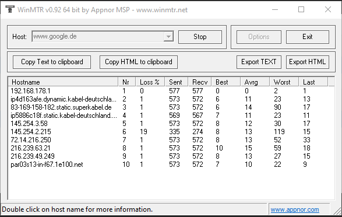Click the Sent column header
Viewport: 342px width, 217px height.
(177, 82)
